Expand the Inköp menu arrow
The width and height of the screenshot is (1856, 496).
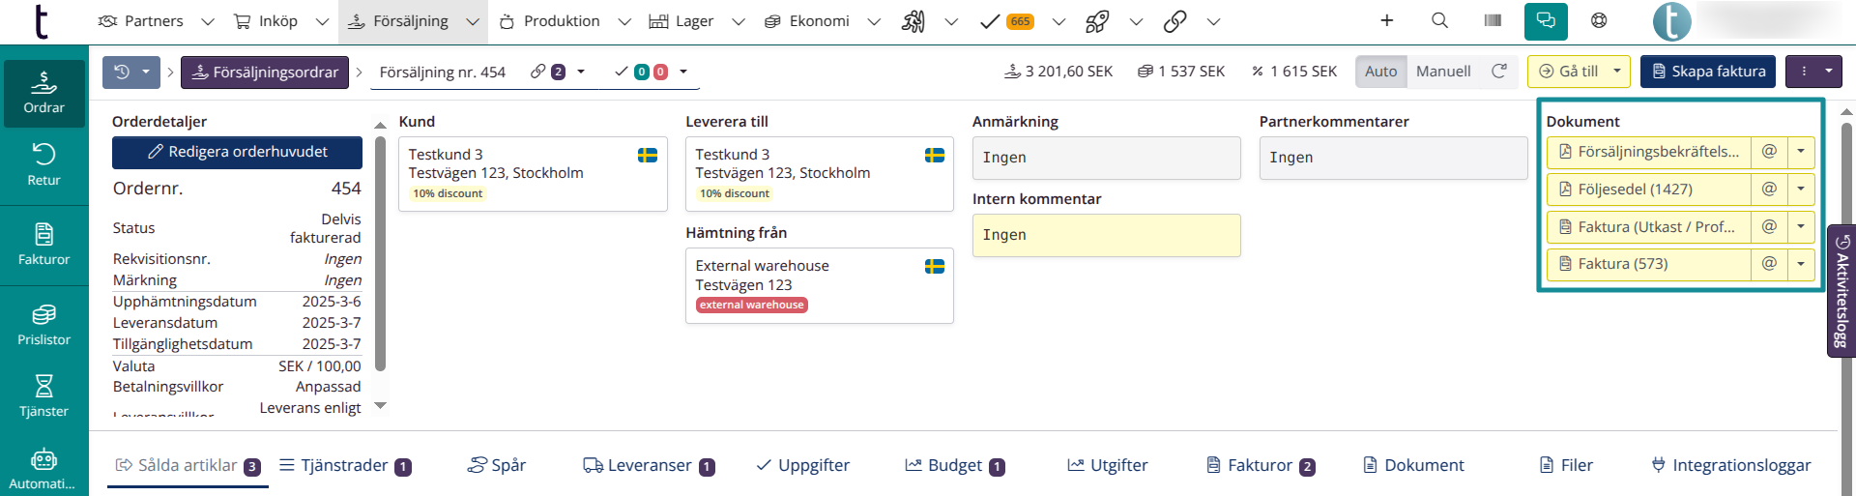pyautogui.click(x=322, y=21)
